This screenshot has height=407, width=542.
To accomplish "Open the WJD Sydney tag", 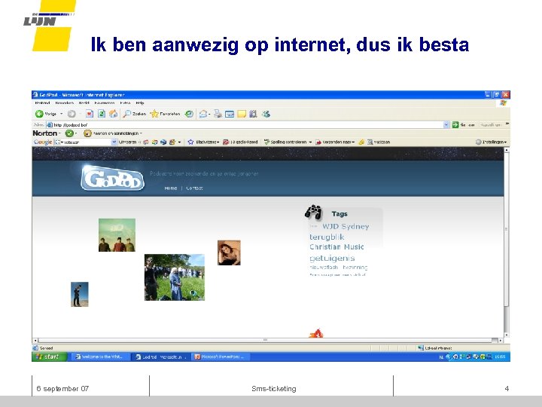I will point(346,226).
